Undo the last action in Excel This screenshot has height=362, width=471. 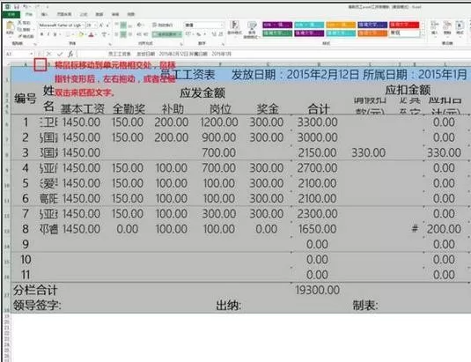tap(26, 7)
